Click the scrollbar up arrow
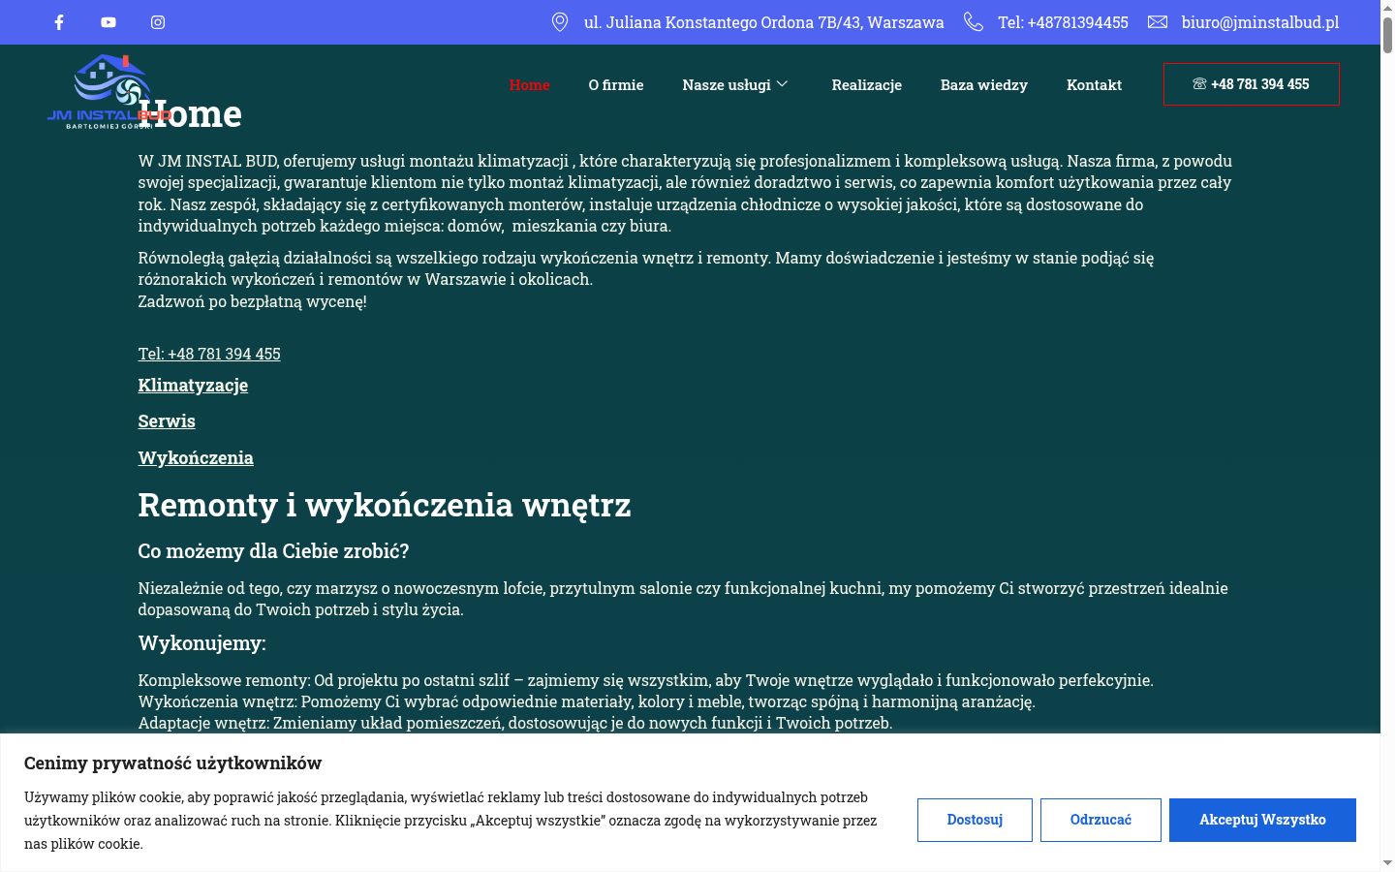 [x=1387, y=7]
